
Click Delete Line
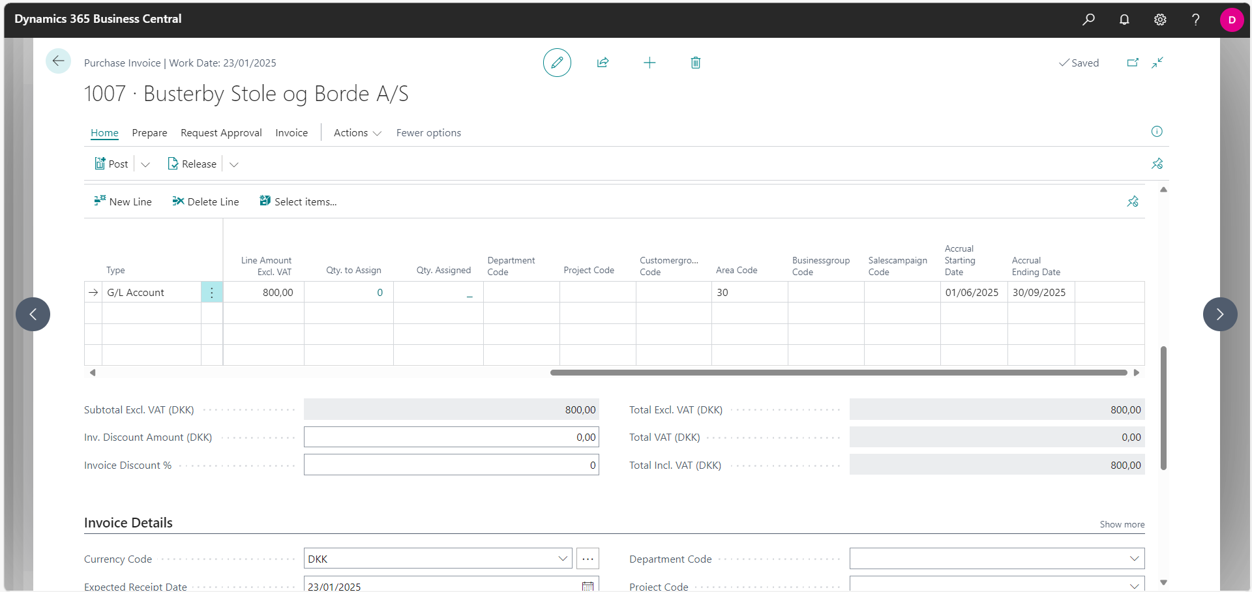coord(205,201)
